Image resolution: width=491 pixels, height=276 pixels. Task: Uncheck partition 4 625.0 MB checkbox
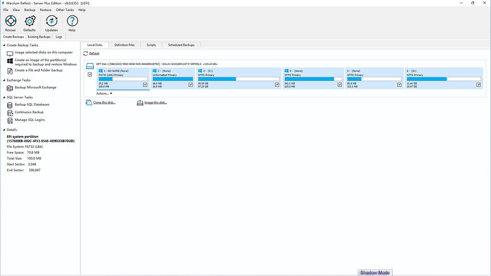pyautogui.click(x=340, y=85)
